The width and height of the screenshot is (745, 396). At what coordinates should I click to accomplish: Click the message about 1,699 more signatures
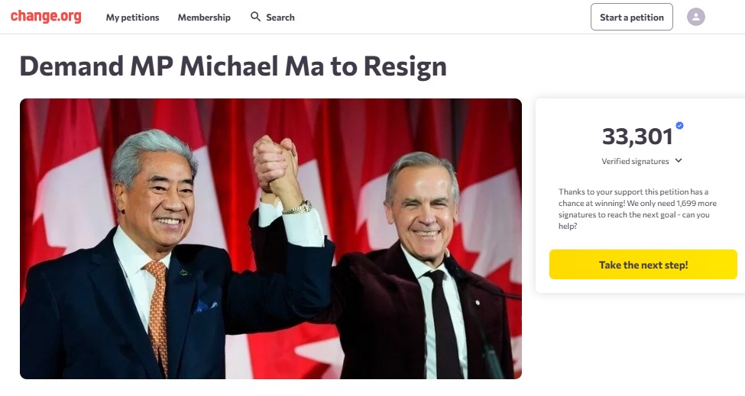[x=633, y=209]
